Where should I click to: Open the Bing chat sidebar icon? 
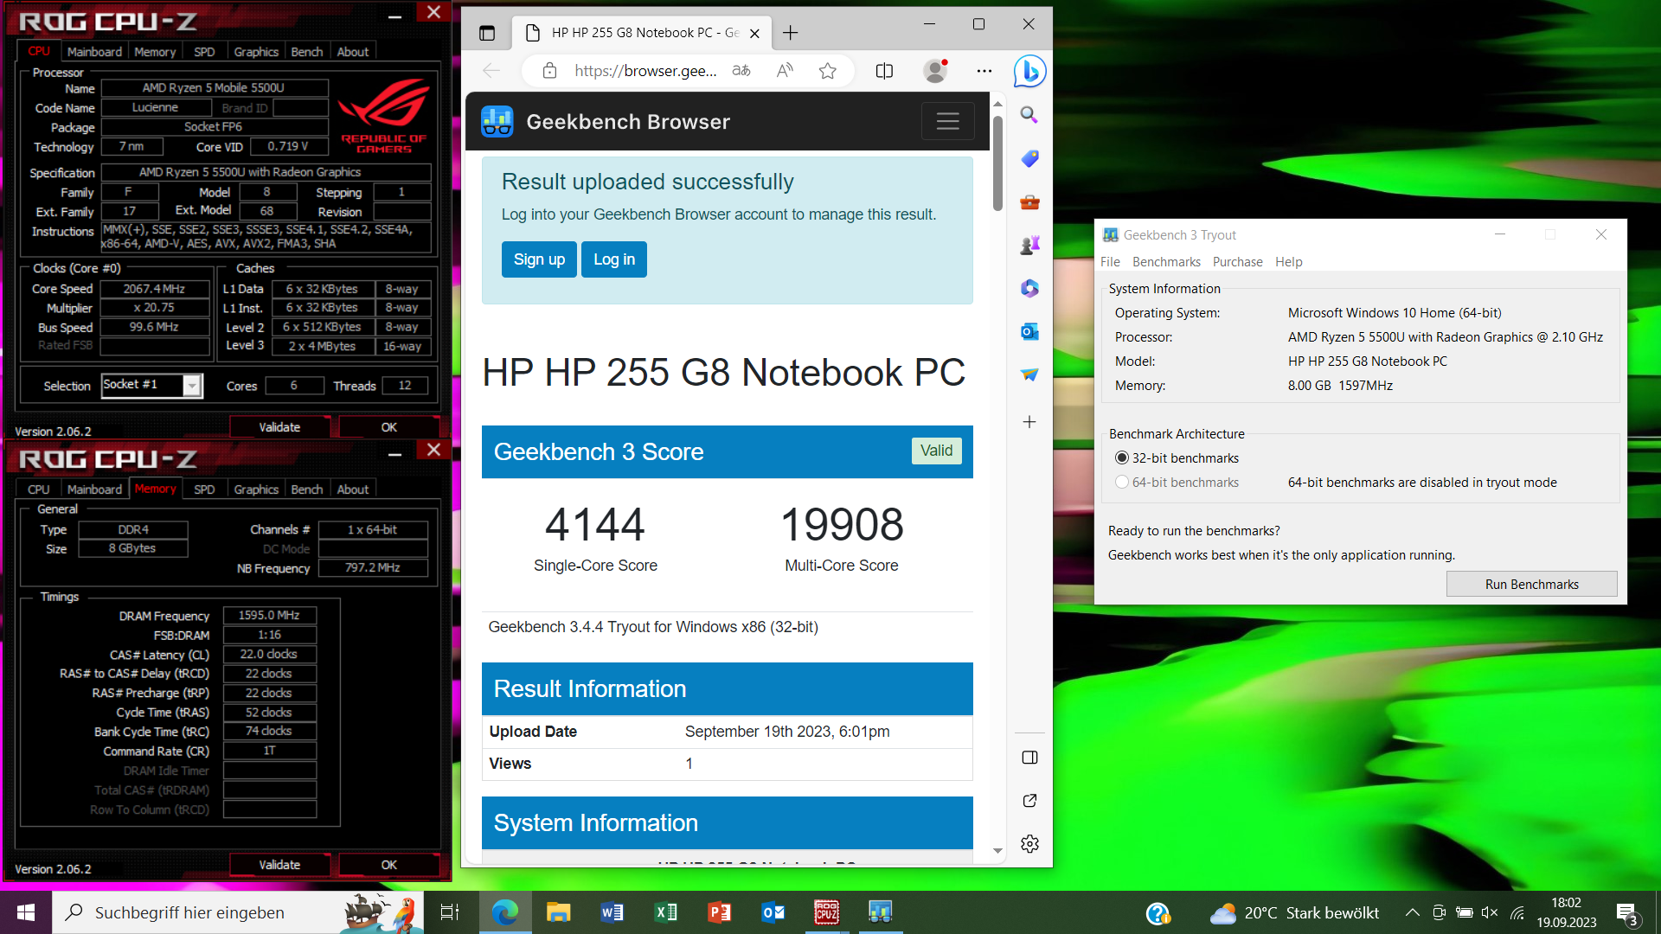point(1029,71)
